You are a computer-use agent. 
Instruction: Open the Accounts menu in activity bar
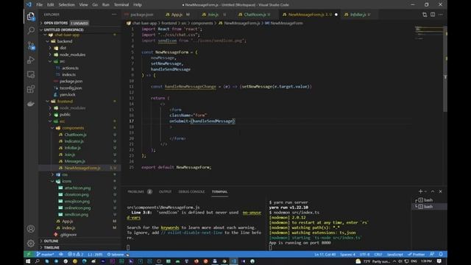tap(31, 229)
